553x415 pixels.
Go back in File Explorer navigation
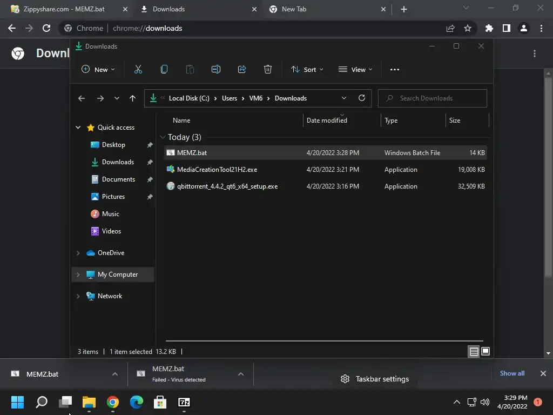coord(82,98)
